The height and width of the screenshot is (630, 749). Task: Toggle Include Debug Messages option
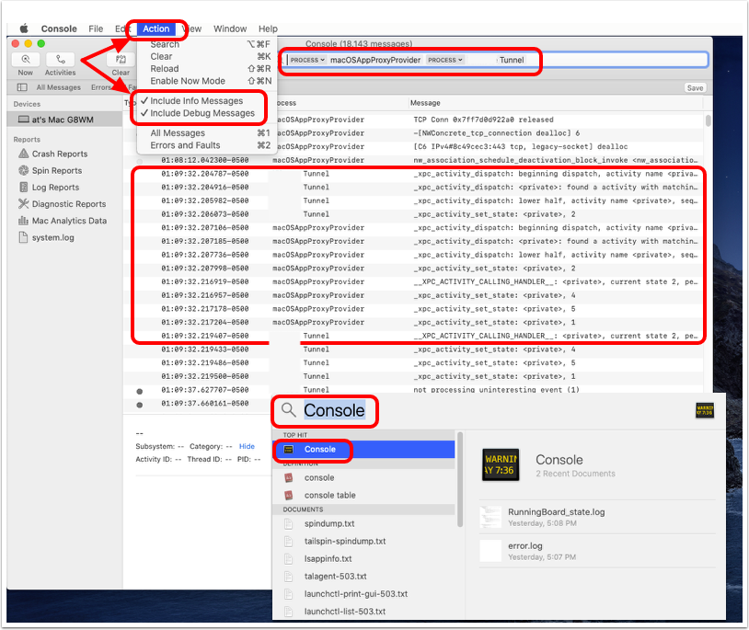pos(202,113)
